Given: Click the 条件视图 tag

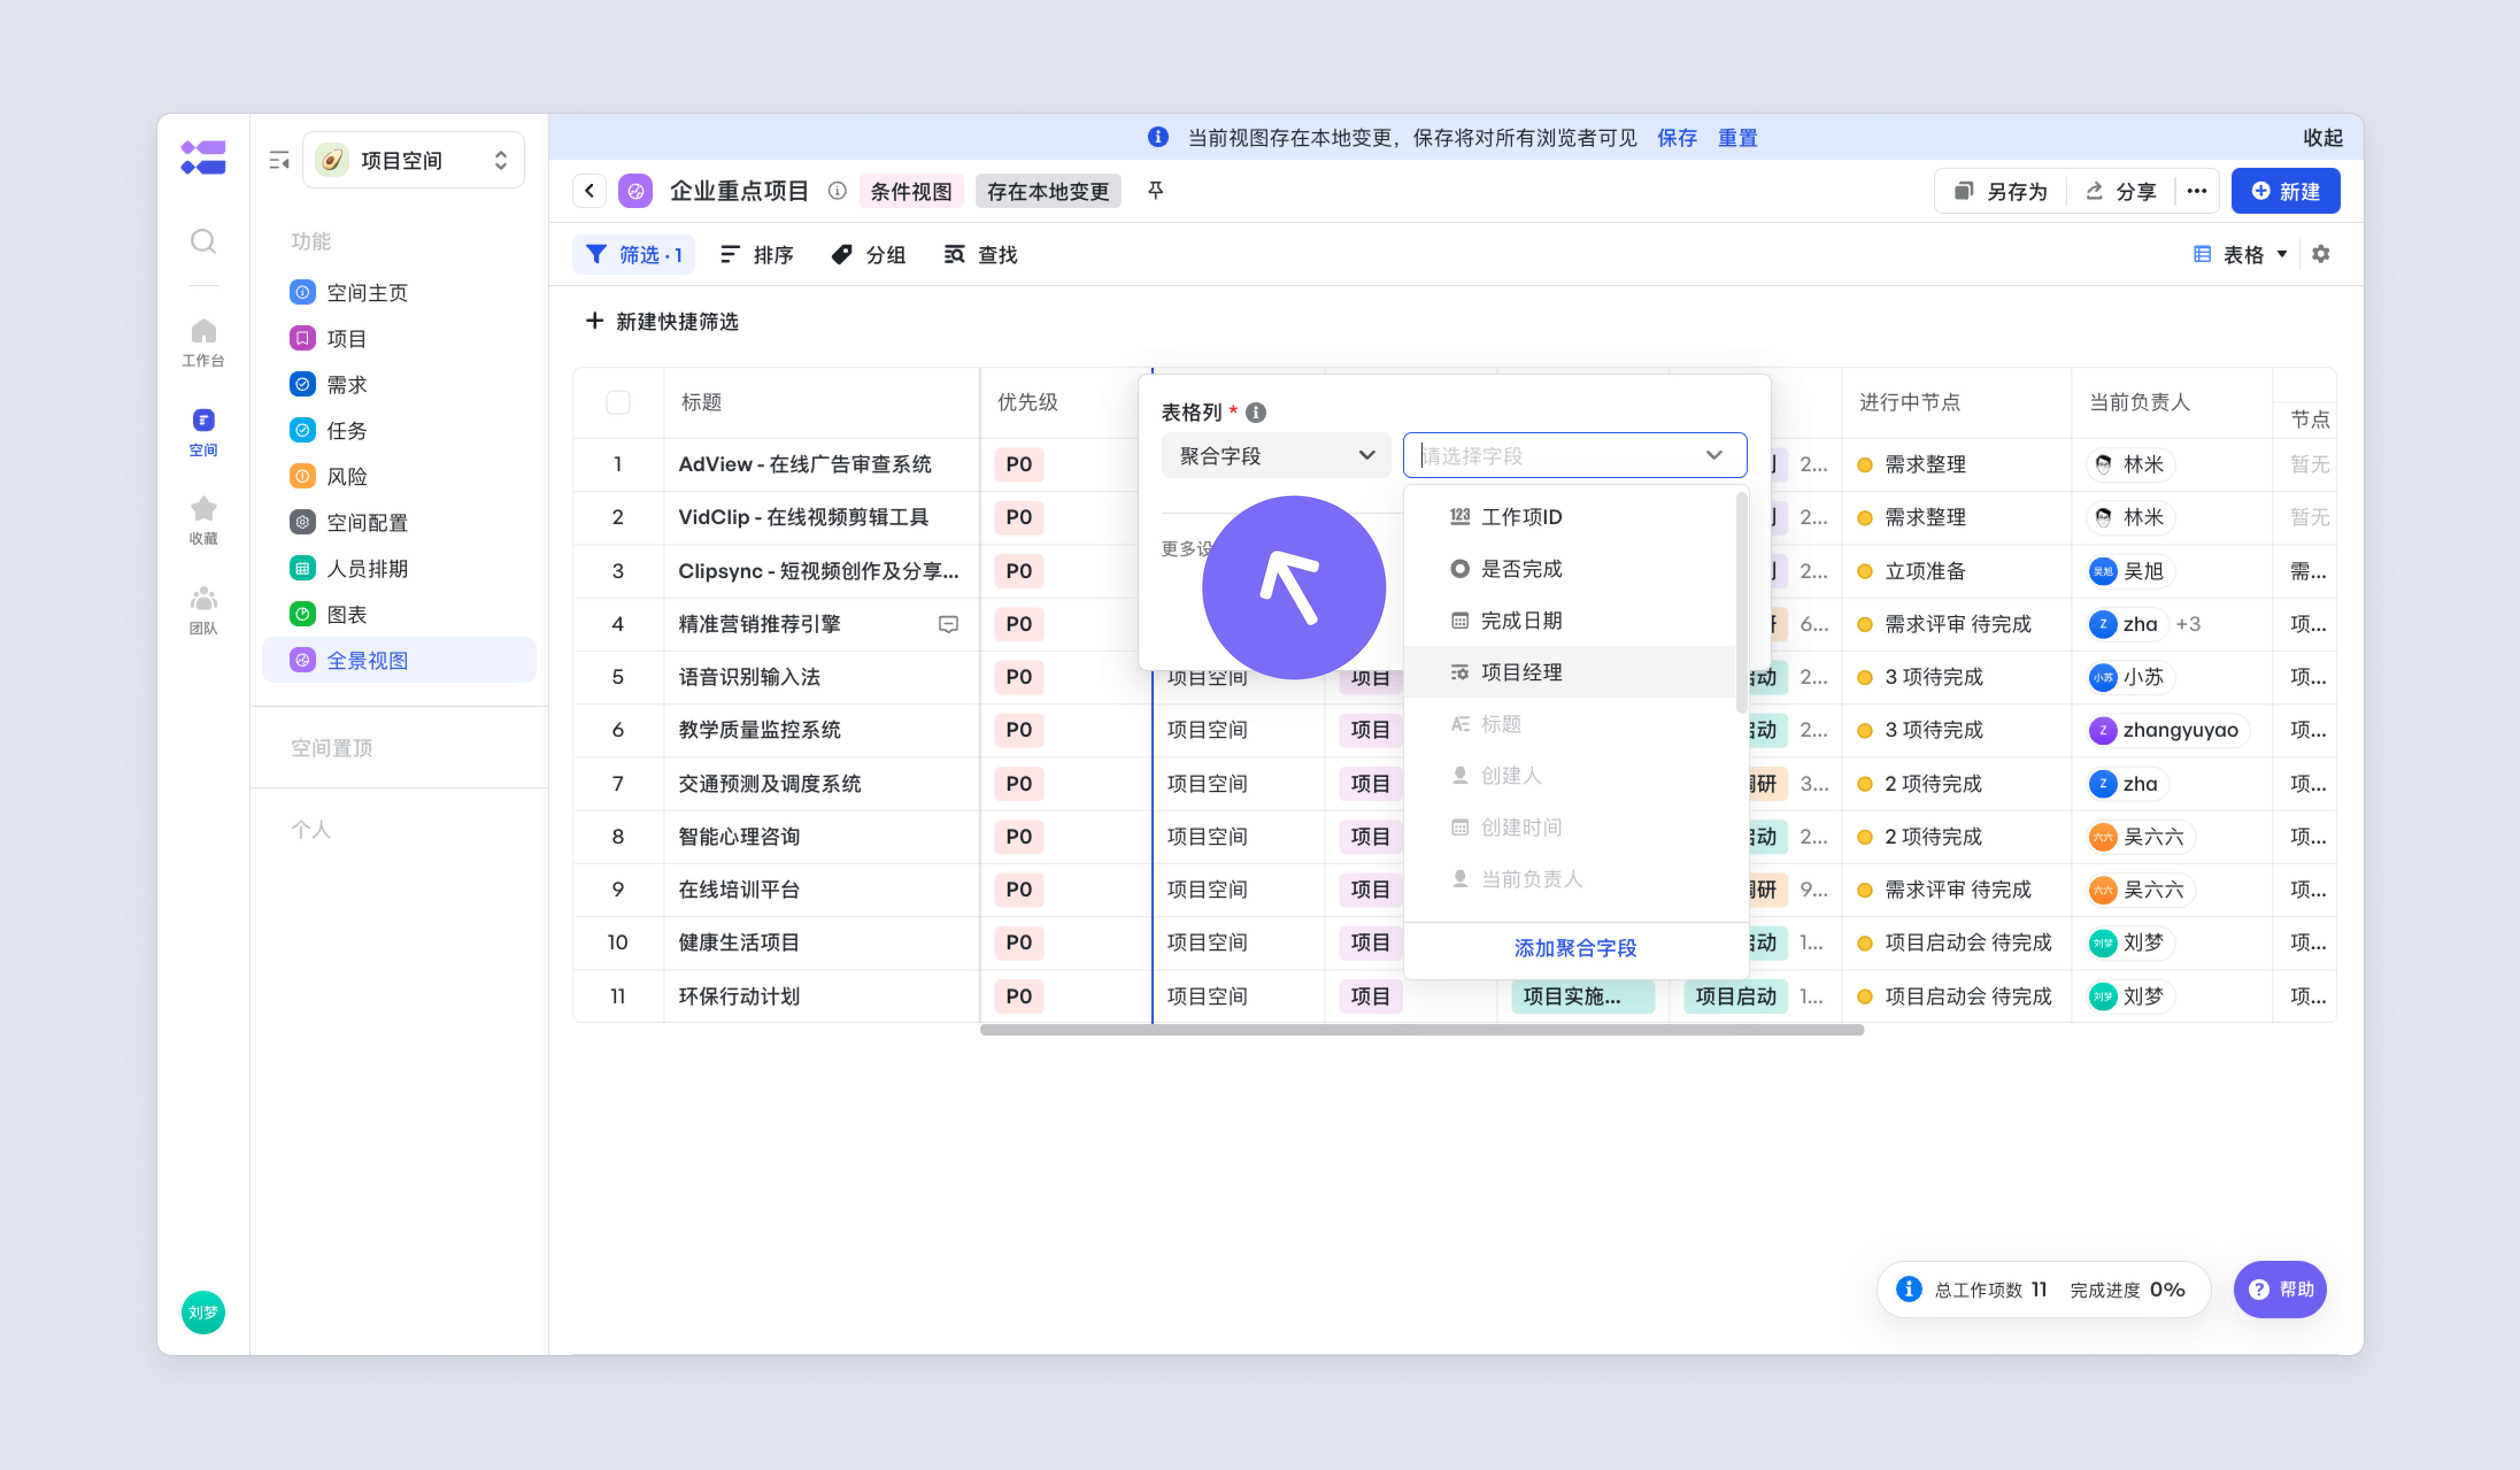Looking at the screenshot, I should (x=911, y=191).
